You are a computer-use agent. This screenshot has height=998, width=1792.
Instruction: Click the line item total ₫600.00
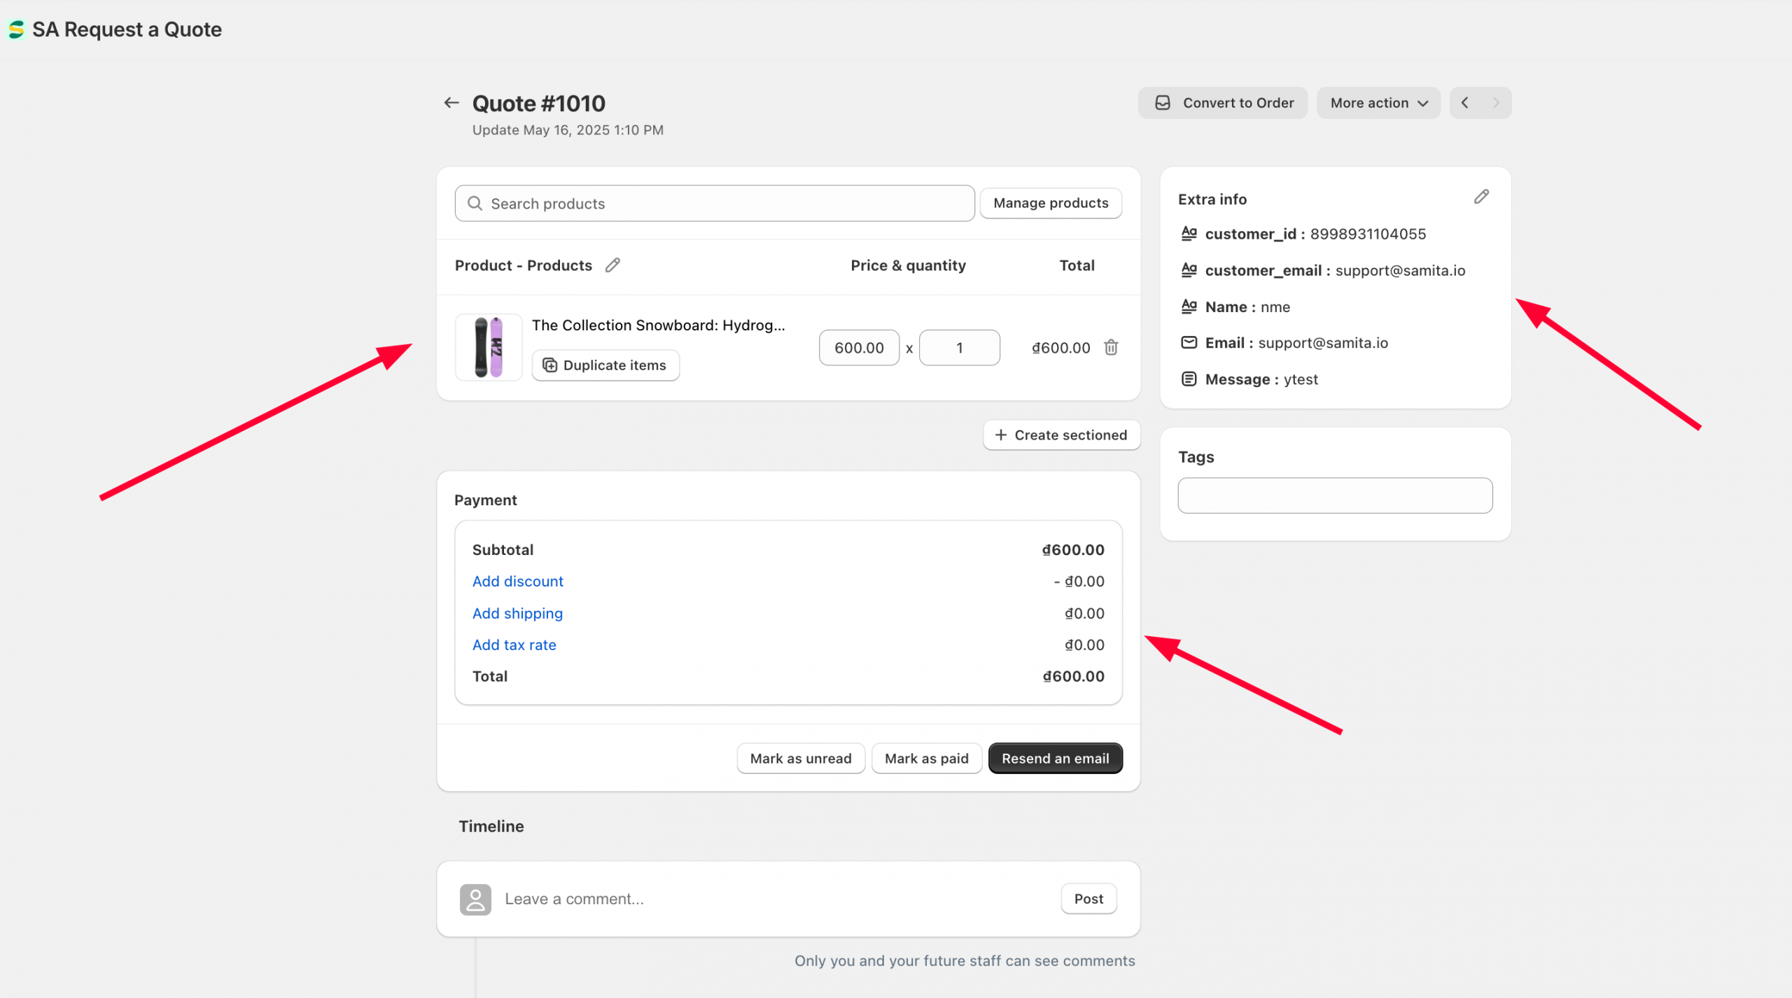pos(1061,348)
